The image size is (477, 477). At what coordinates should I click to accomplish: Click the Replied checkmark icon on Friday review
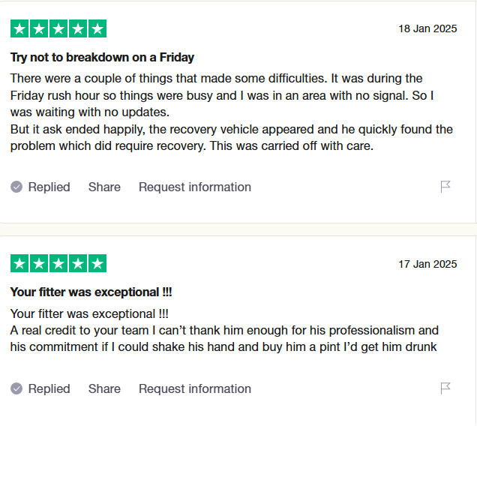point(16,187)
